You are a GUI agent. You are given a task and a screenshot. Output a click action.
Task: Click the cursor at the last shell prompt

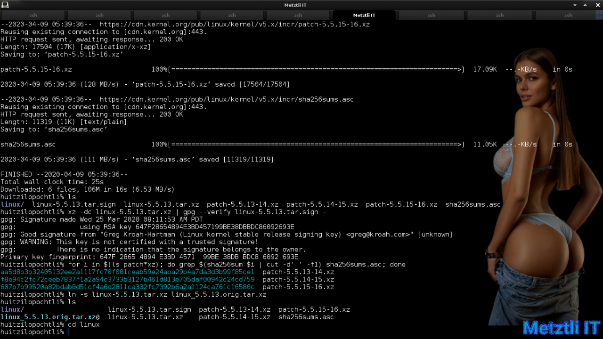[68, 332]
